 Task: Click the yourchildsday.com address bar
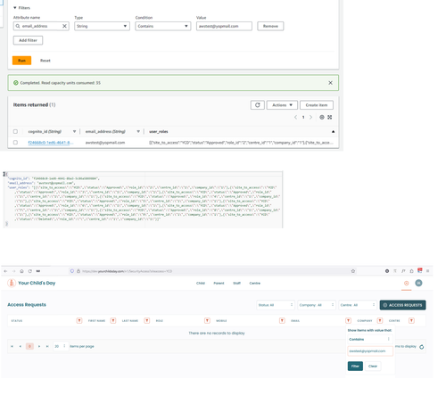[212, 271]
